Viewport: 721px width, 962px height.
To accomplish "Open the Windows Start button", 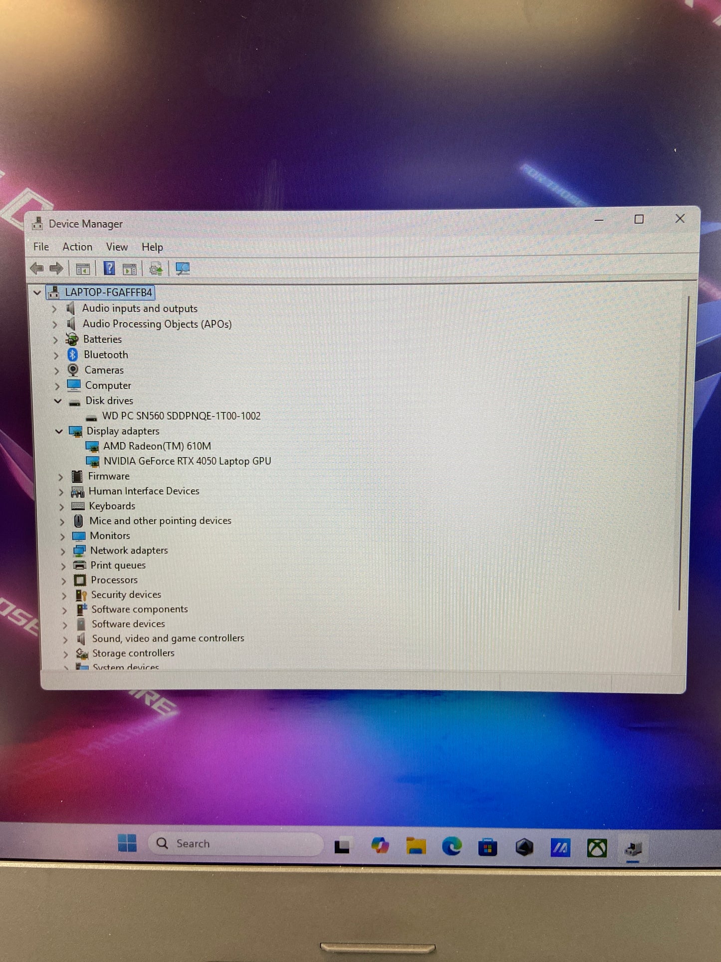I will pyautogui.click(x=127, y=843).
